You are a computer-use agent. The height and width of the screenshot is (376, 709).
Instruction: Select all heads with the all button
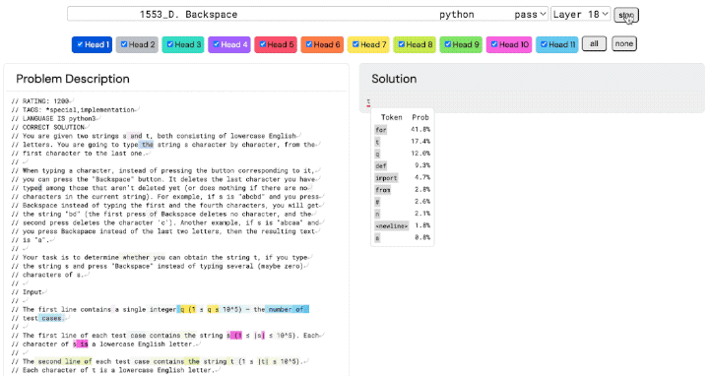coord(594,44)
